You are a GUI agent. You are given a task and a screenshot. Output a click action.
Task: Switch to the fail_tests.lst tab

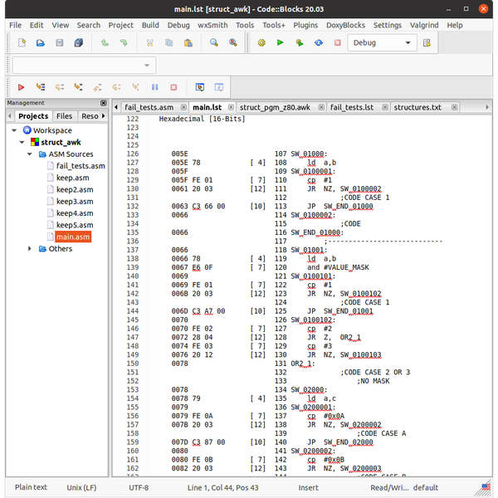352,107
